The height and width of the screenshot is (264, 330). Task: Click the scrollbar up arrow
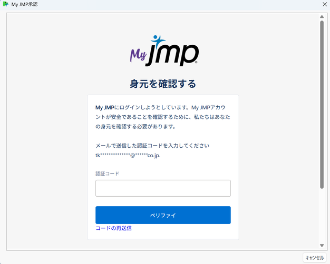322,17
